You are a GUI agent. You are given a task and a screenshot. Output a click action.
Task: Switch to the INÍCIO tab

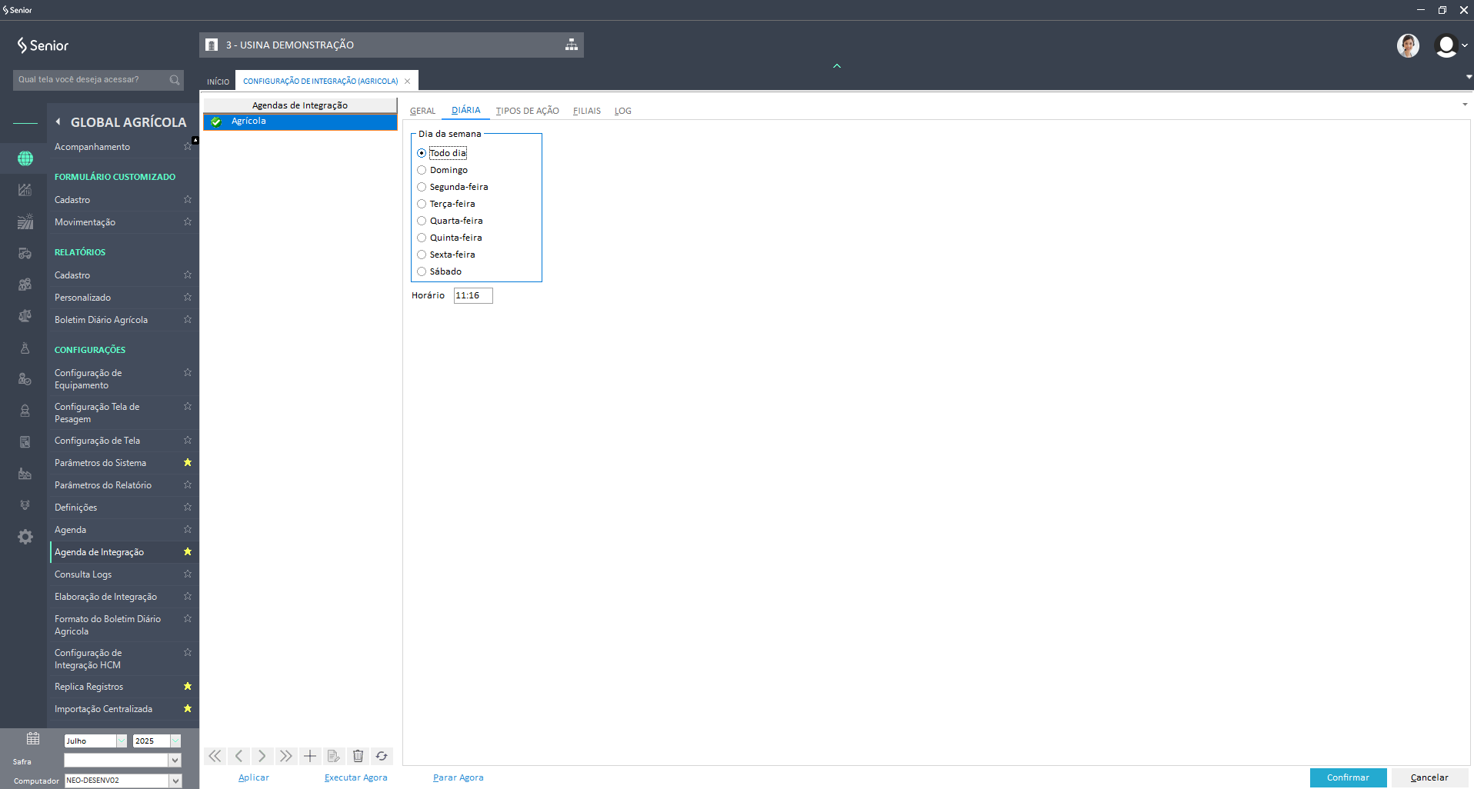pyautogui.click(x=218, y=82)
